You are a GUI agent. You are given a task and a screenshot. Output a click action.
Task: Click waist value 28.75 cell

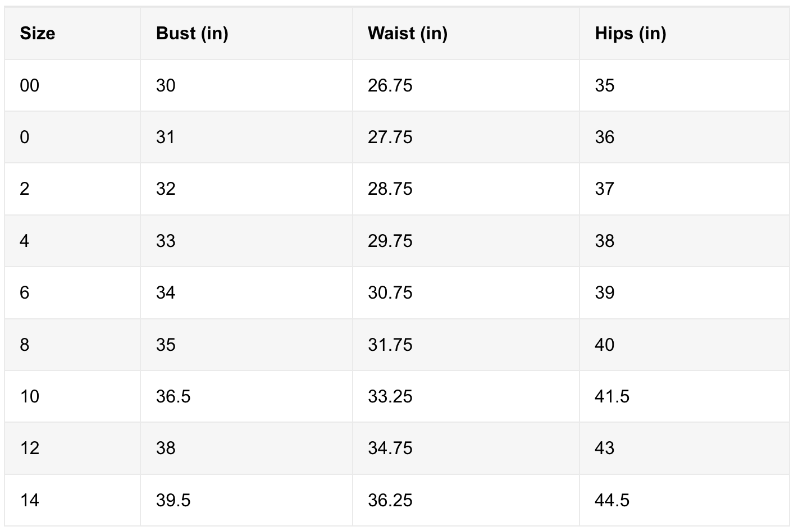(466, 189)
